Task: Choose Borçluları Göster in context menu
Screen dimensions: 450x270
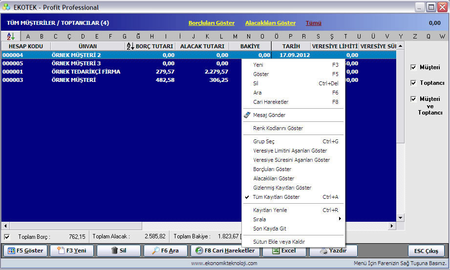Action: click(x=293, y=169)
